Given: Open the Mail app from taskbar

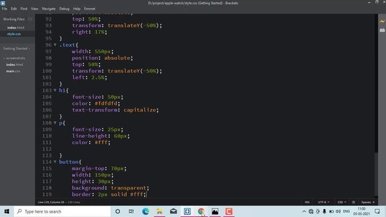Looking at the screenshot, I should coord(173,212).
